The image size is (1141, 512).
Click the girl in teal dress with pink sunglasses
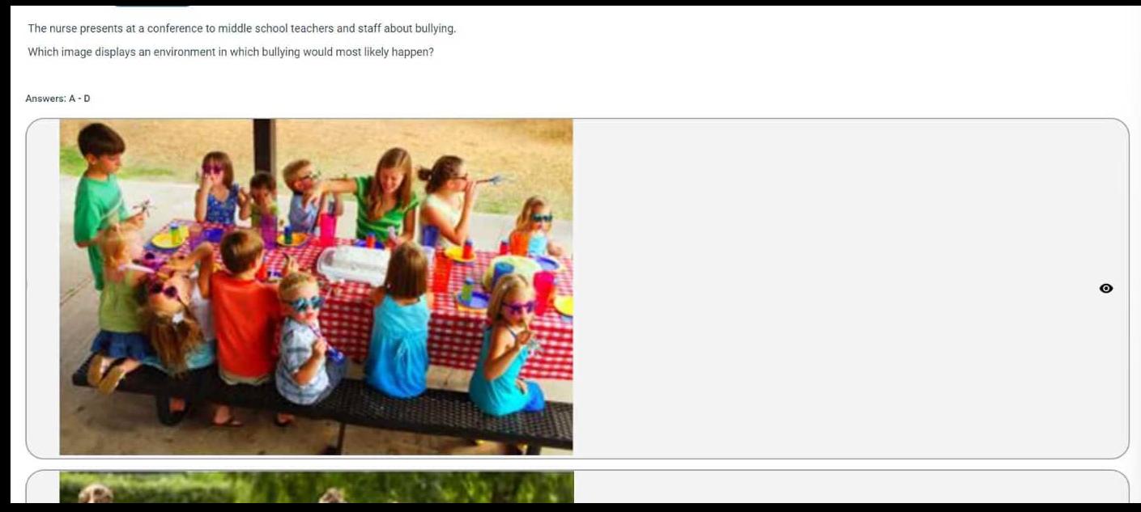coord(506,344)
